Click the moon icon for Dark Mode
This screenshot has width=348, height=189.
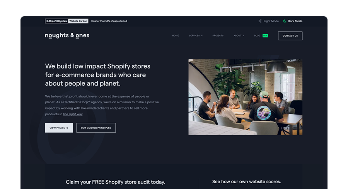coord(285,21)
